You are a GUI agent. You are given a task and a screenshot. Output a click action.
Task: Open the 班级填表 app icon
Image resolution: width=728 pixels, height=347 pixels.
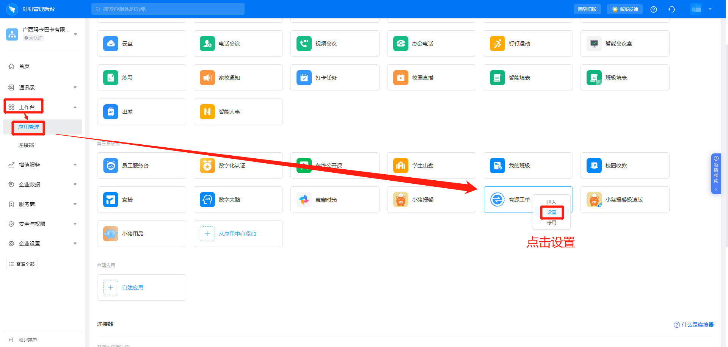594,78
